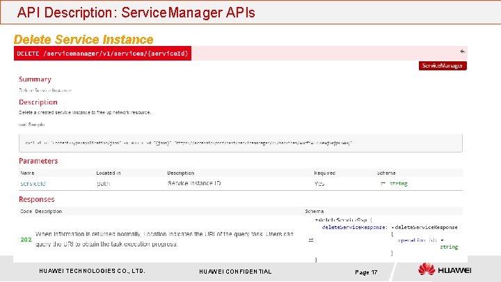Click the 'Page 17' footer text
This screenshot has height=282, width=501.
click(366, 272)
